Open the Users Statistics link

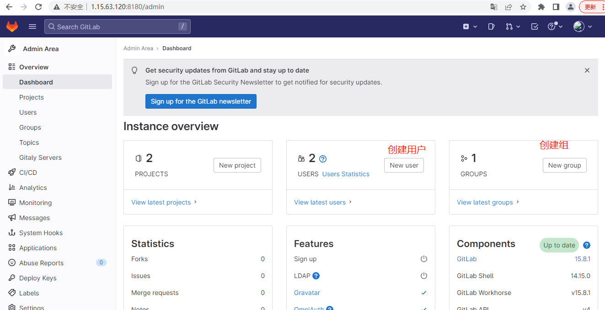(x=346, y=174)
